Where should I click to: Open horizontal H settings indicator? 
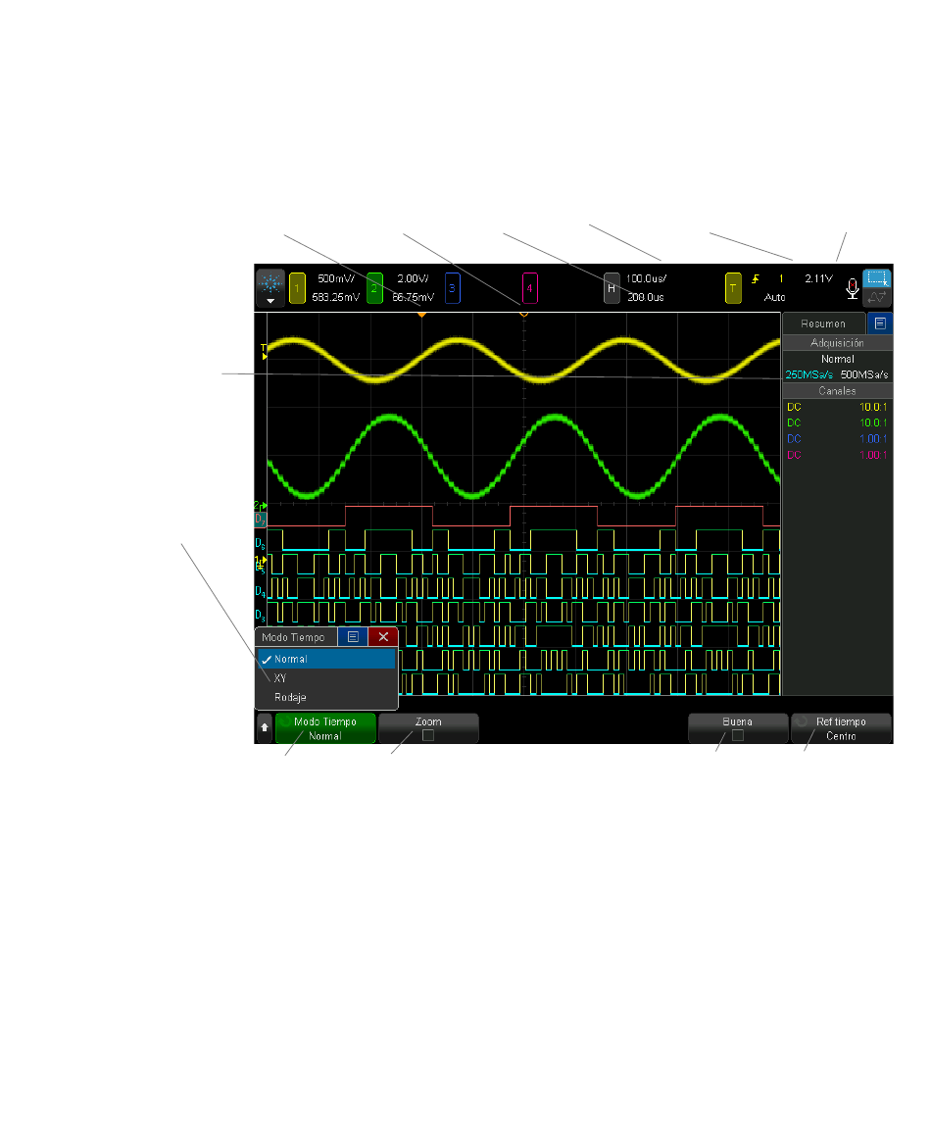[612, 288]
